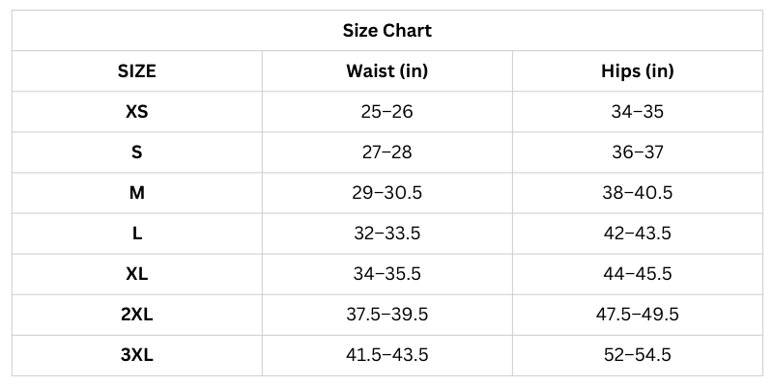
Task: Select the SIZE column header
Action: tap(136, 70)
